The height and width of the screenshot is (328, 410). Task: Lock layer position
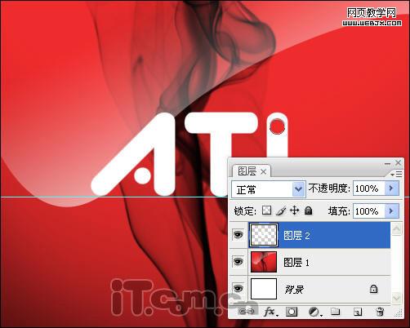(294, 211)
